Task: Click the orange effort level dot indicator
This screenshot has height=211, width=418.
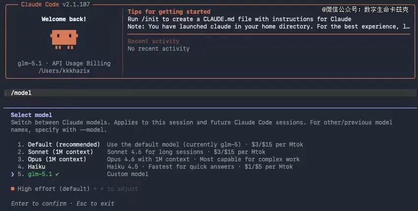Action: (13, 189)
